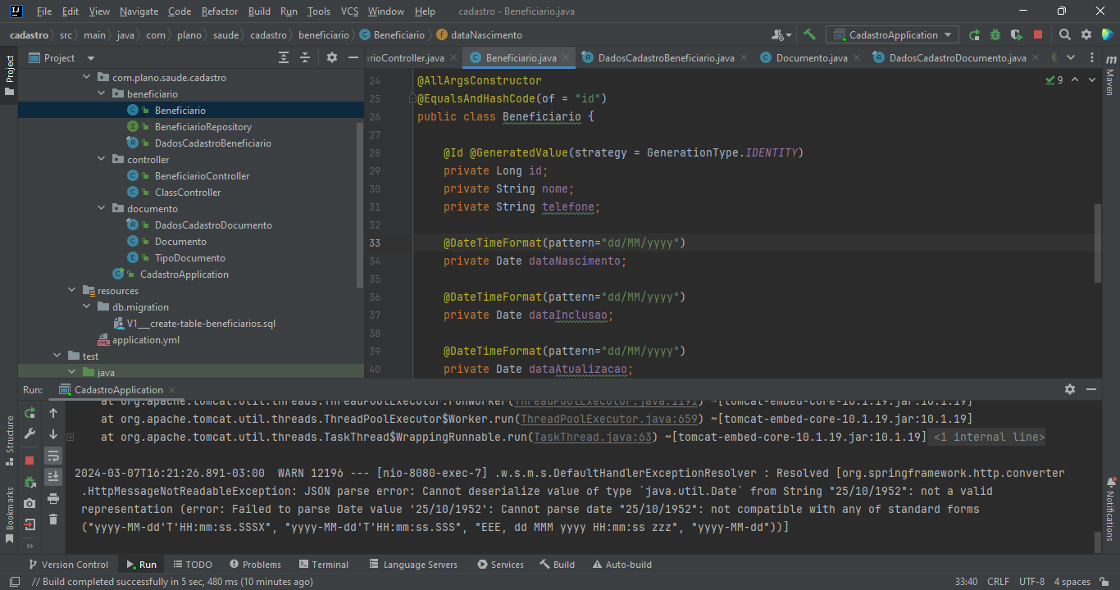Screen dimensions: 1120x590
Task: Collapse the controller package node
Action: coord(101,160)
